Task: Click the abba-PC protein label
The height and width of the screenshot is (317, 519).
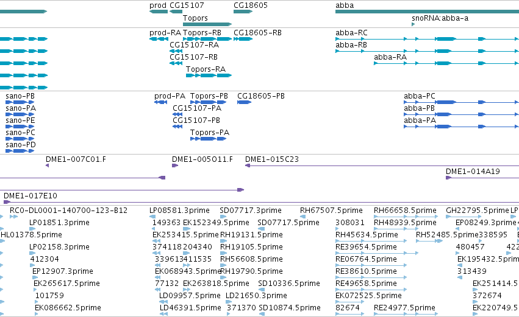Action: (x=420, y=96)
